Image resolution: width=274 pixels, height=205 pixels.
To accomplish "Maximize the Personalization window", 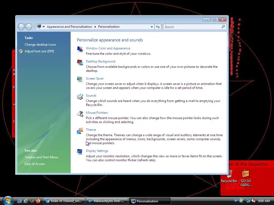I will point(214,20).
